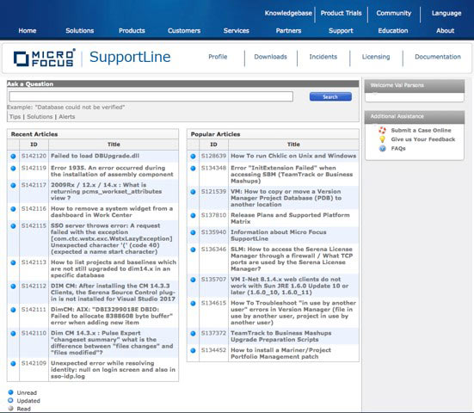Click the unread dot for article S142110
The height and width of the screenshot is (413, 474).
[x=13, y=333]
